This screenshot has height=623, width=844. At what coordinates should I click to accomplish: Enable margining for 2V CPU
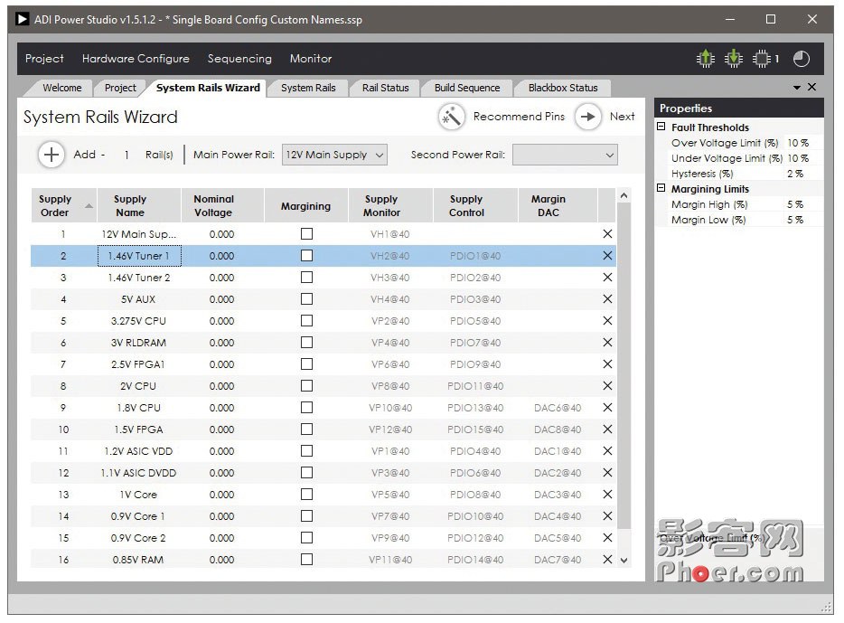(x=307, y=385)
